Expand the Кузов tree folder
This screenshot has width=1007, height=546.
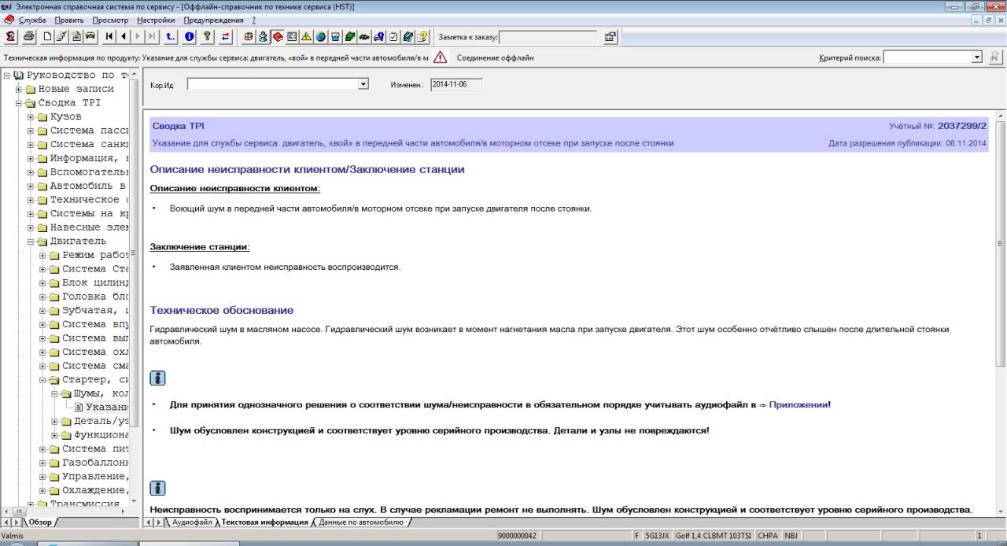click(31, 117)
